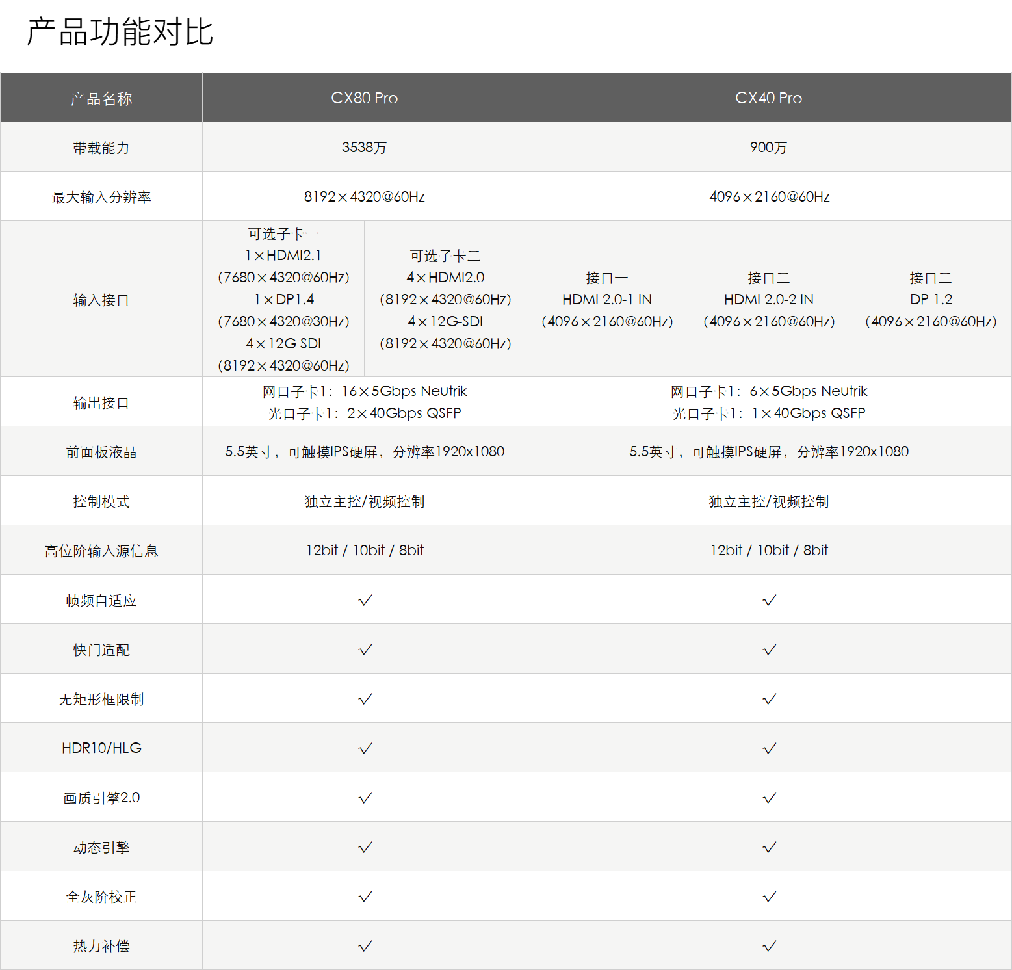Select the 无矩形框限制 row label
This screenshot has height=970, width=1012.
point(101,699)
